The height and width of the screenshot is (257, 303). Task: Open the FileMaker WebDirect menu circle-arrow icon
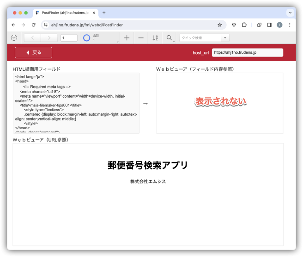(x=14, y=38)
